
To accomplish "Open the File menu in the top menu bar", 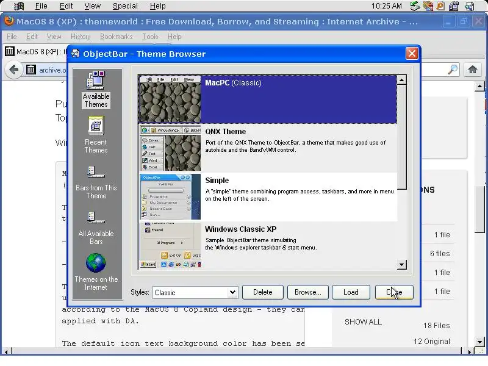I will pos(41,6).
